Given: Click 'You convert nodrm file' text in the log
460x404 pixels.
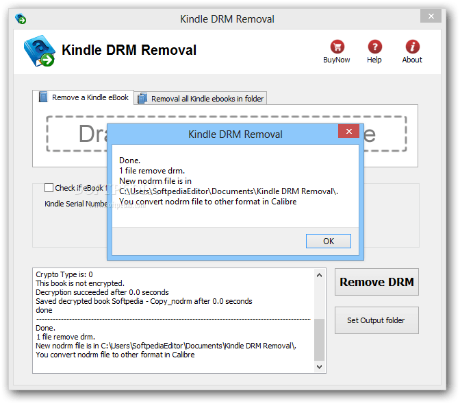Looking at the screenshot, I should coord(115,355).
